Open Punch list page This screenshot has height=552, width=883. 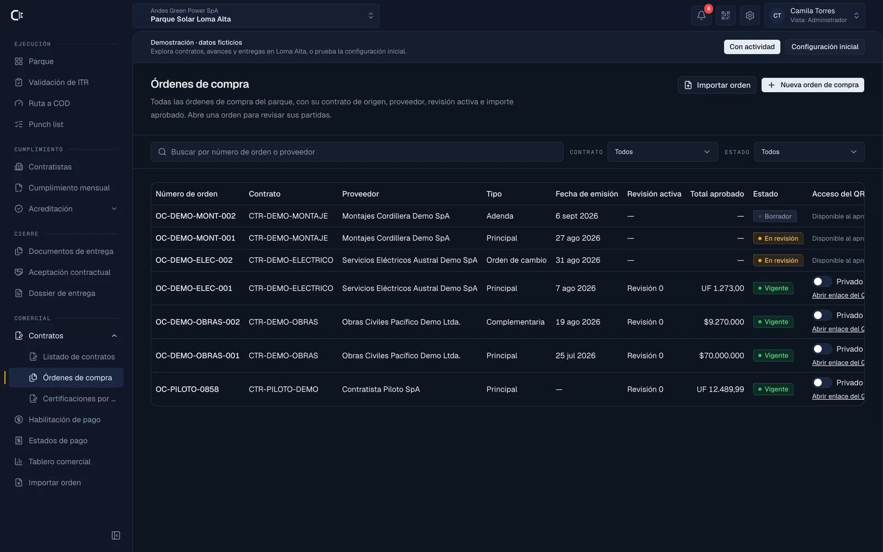click(66, 124)
